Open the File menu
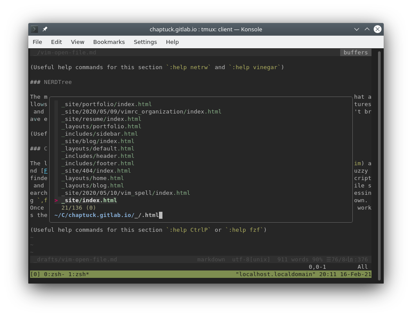The height and width of the screenshot is (317, 412). pyautogui.click(x=37, y=42)
